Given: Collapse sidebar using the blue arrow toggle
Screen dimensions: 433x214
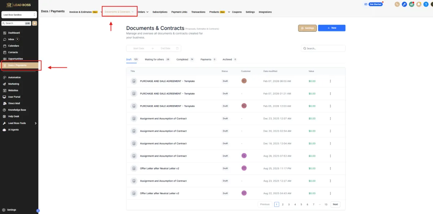Looking at the screenshot, I should pos(38,210).
